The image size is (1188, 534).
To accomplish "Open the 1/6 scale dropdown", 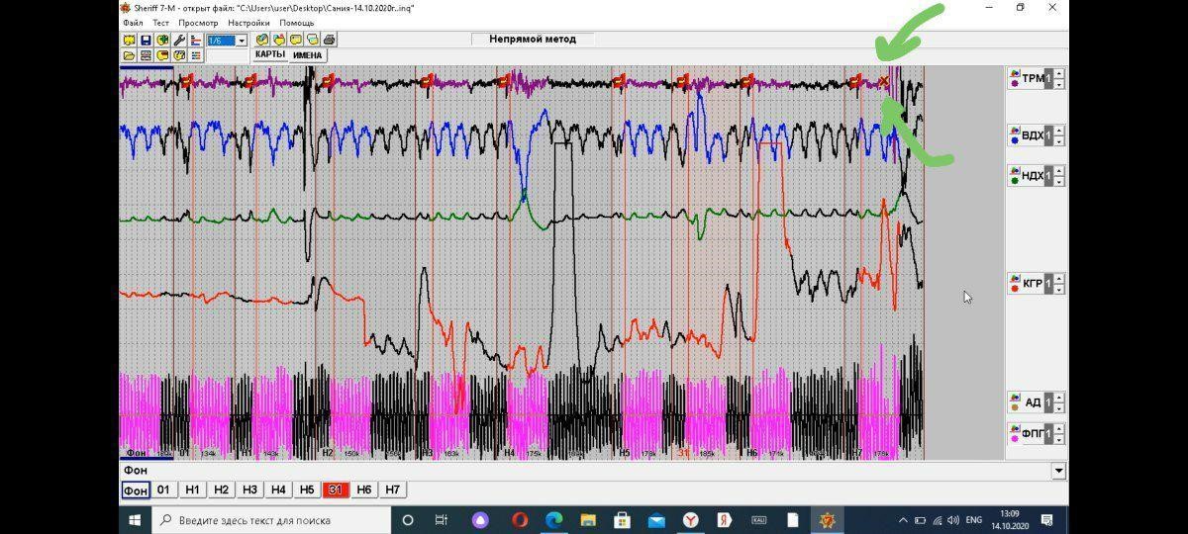I will [x=242, y=41].
